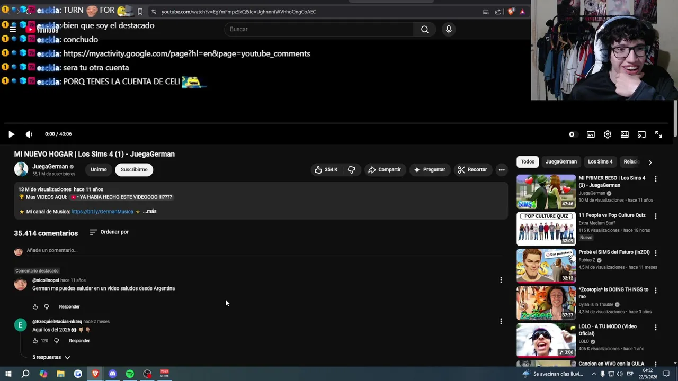This screenshot has width=678, height=381.
Task: Open options for Pop Culture Quiz video
Action: (x=656, y=216)
